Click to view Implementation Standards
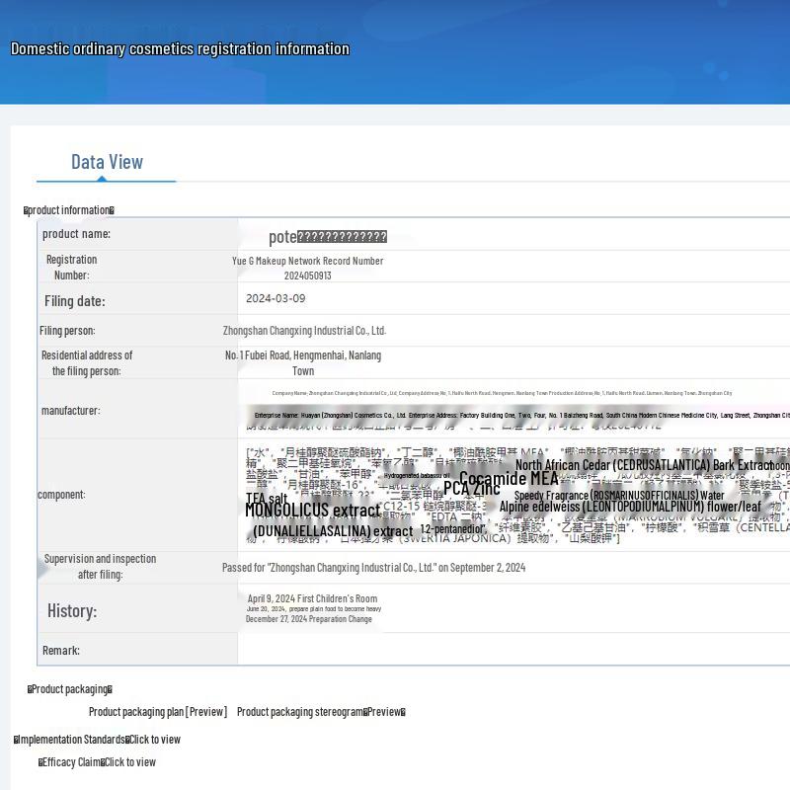 pos(156,740)
